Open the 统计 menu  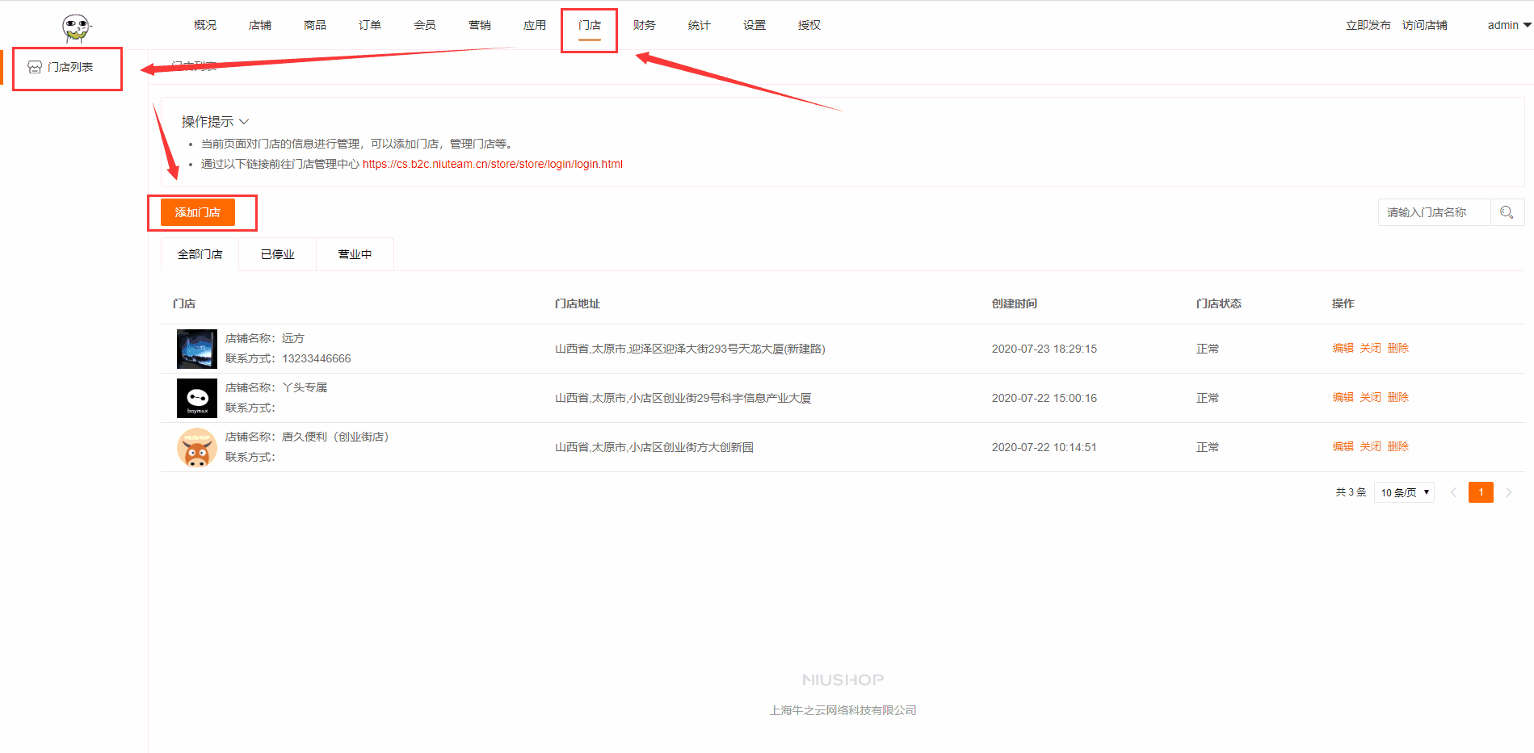point(700,25)
